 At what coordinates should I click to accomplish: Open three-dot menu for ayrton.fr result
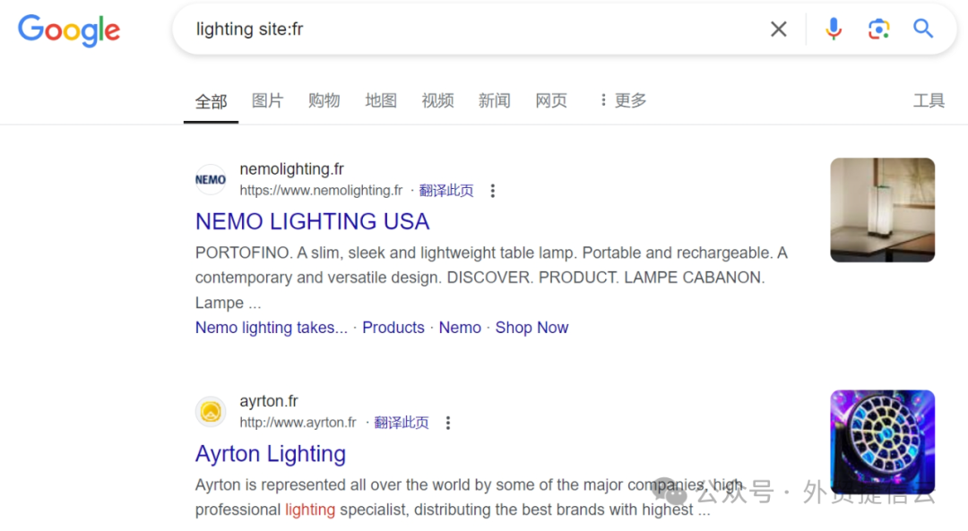pyautogui.click(x=448, y=423)
